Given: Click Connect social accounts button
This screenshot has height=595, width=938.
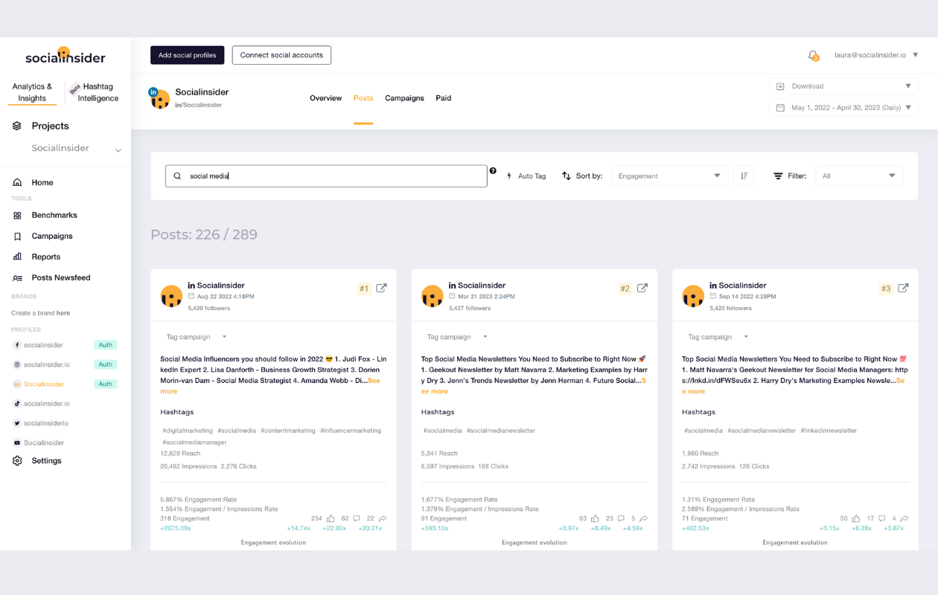Looking at the screenshot, I should pos(281,55).
